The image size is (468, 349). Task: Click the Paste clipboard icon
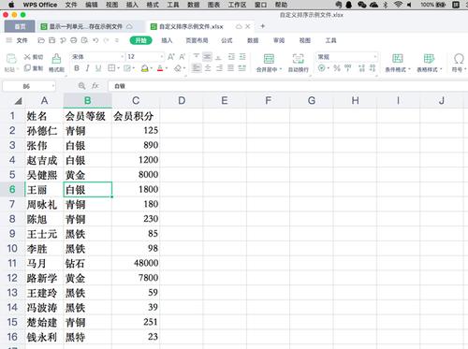pyautogui.click(x=11, y=59)
